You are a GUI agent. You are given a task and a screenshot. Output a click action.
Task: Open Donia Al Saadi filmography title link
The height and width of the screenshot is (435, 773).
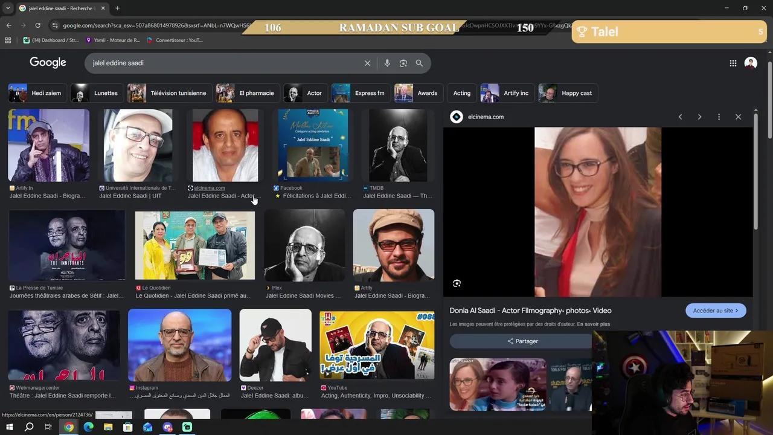pos(530,311)
